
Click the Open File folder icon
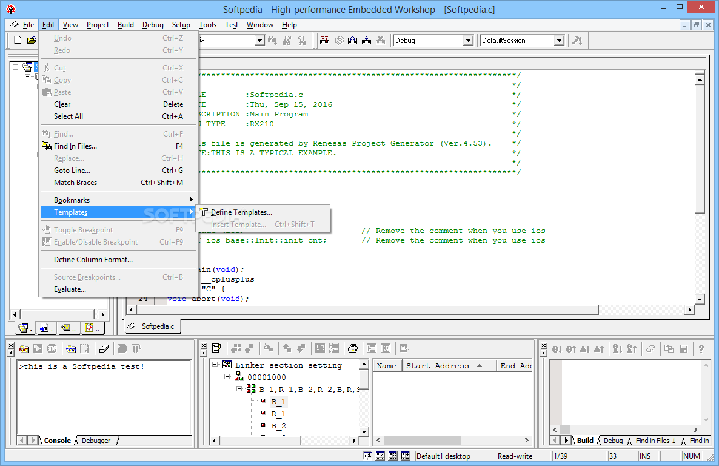(x=32, y=41)
